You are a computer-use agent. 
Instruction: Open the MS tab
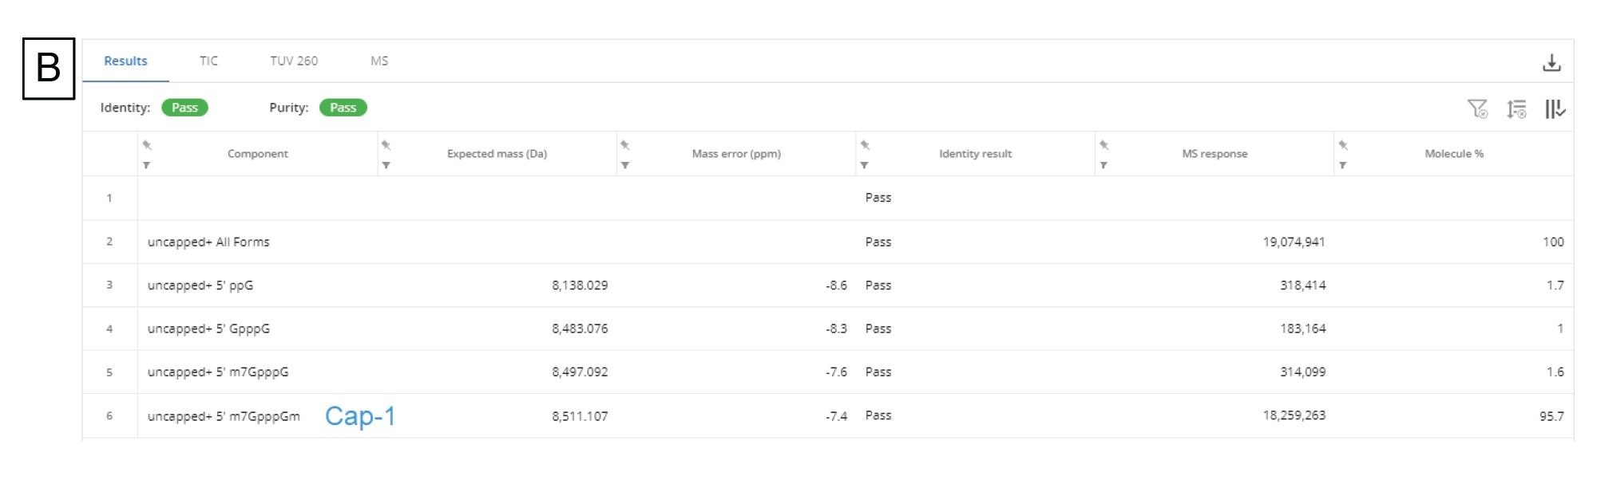pyautogui.click(x=379, y=61)
